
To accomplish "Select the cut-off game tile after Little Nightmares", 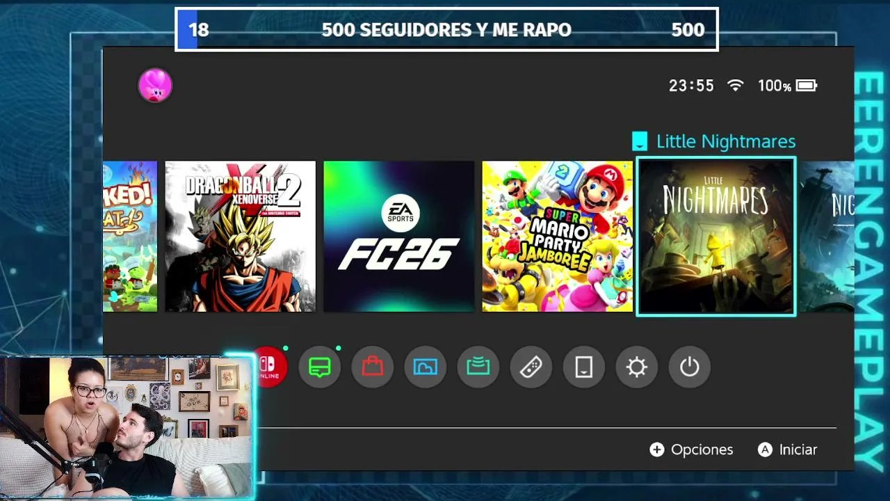I will pyautogui.click(x=827, y=237).
